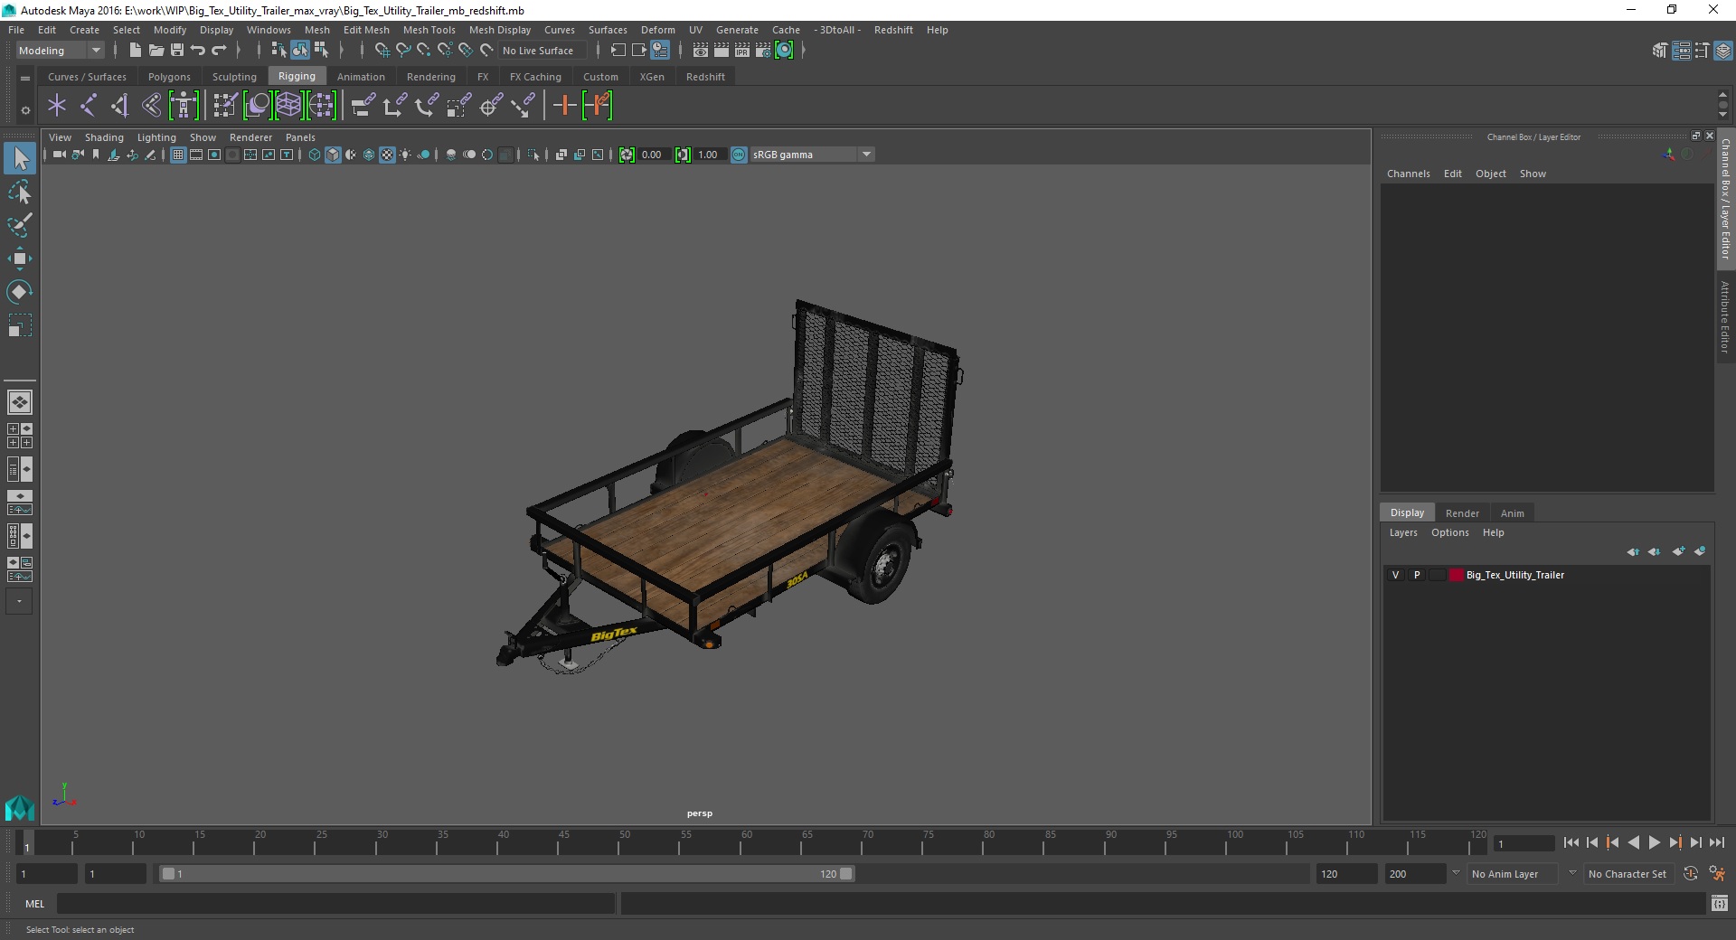Open shelf editor gear options
The width and height of the screenshot is (1736, 940).
(25, 110)
